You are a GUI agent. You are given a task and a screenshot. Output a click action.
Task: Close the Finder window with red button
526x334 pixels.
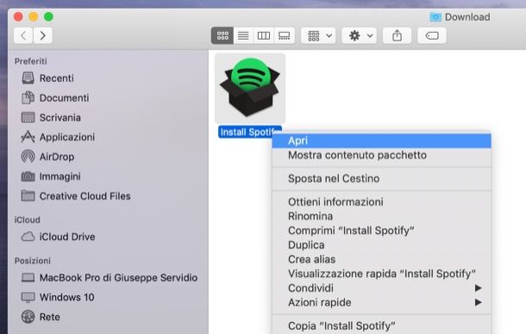pyautogui.click(x=18, y=16)
